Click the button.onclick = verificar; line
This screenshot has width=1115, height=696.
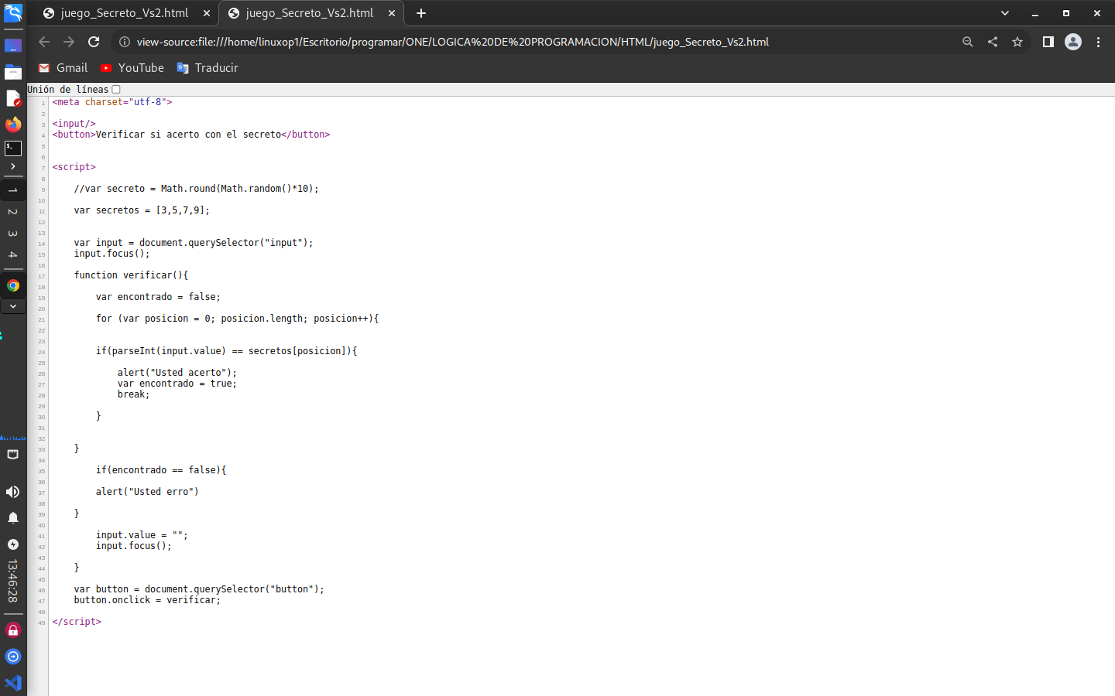(x=147, y=600)
